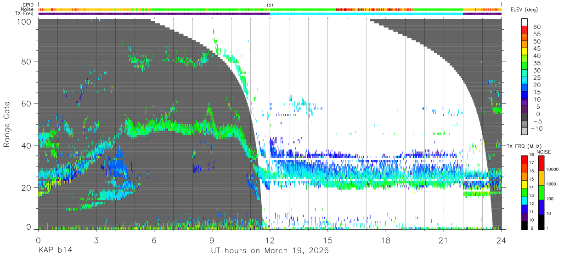Click the red swatch in the ELEV color bar
Image resolution: width=564 pixels, height=260 pixels.
click(x=525, y=29)
